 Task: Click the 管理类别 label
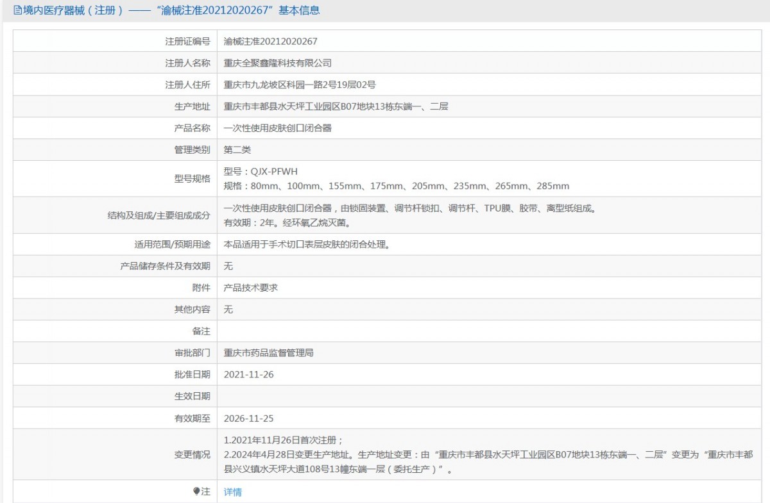[x=192, y=150]
